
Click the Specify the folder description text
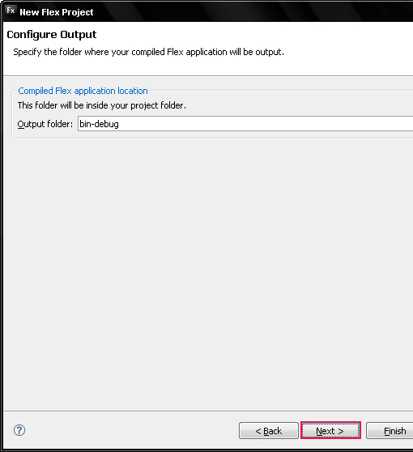[149, 52]
